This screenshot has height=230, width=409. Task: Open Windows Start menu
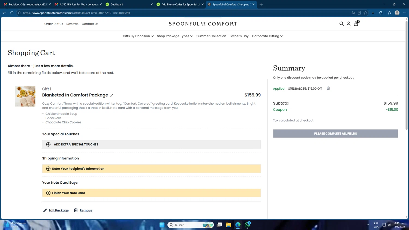tap(162, 225)
